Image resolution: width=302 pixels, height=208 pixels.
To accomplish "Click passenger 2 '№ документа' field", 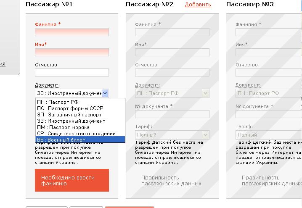I will click(172, 114).
